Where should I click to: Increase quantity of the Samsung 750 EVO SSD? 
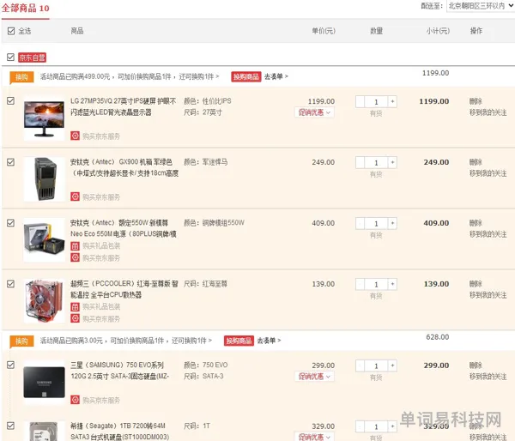tap(392, 365)
